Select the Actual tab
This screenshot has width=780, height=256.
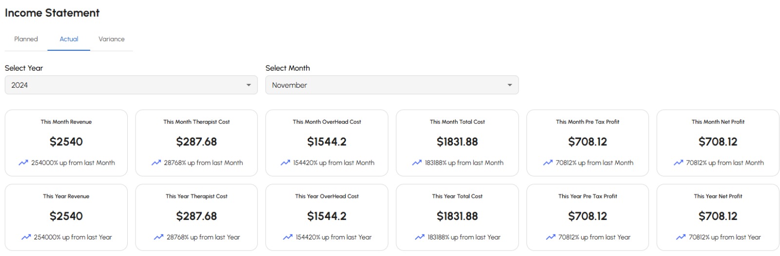tap(69, 39)
